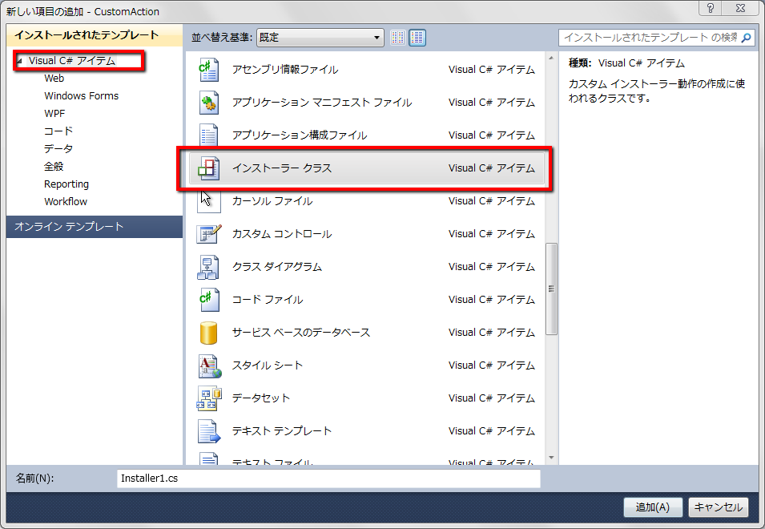Click the アプリケーション構成ファイル document icon

(x=209, y=135)
